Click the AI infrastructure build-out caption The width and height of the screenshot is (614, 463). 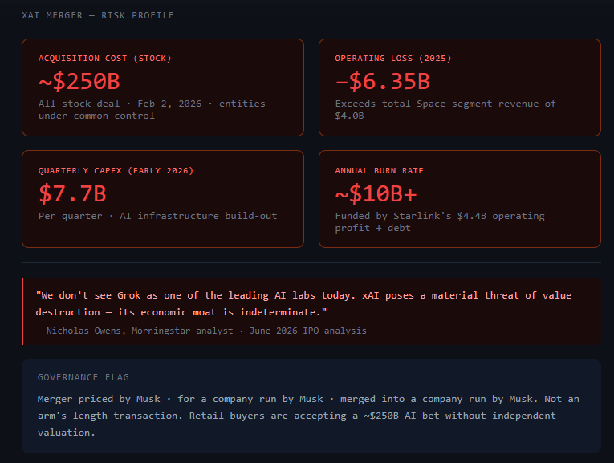click(157, 216)
